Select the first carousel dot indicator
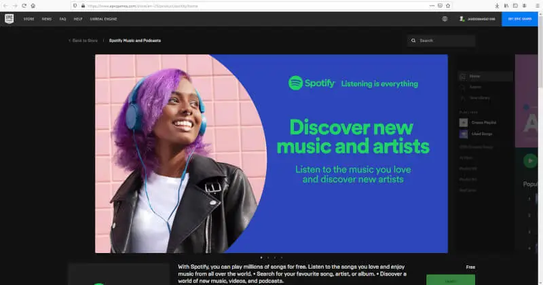 [x=261, y=258]
